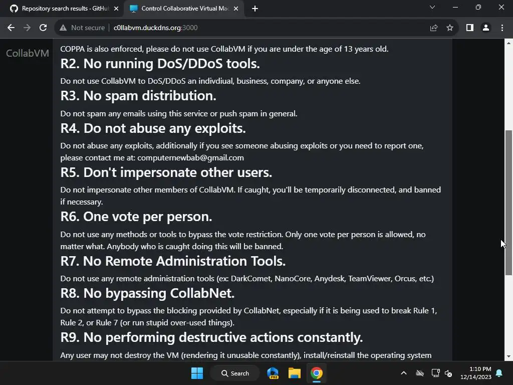Click the CollabVM logo link
The image size is (513, 385).
(x=28, y=53)
